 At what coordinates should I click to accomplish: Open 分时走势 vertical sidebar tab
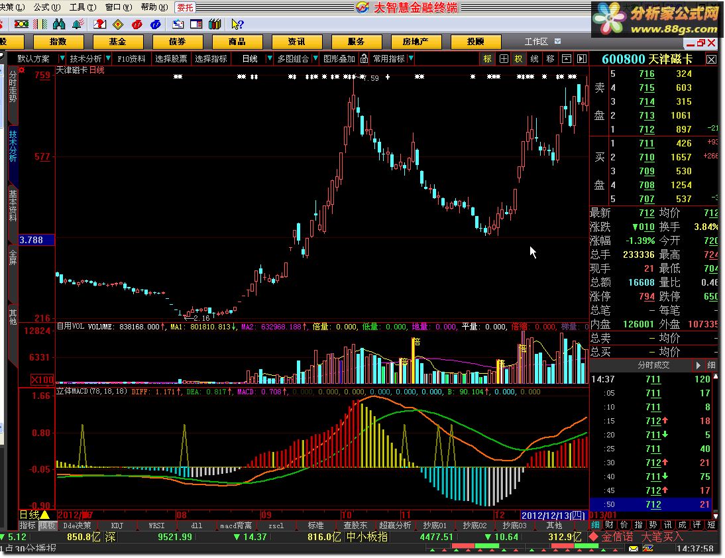(13, 86)
